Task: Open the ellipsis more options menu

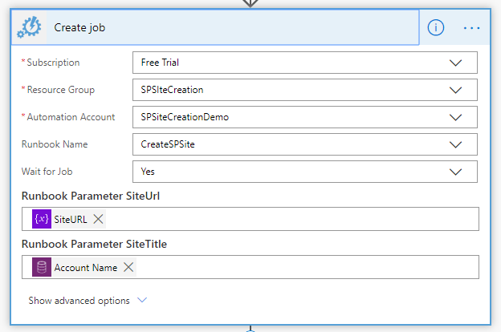Action: pos(471,27)
